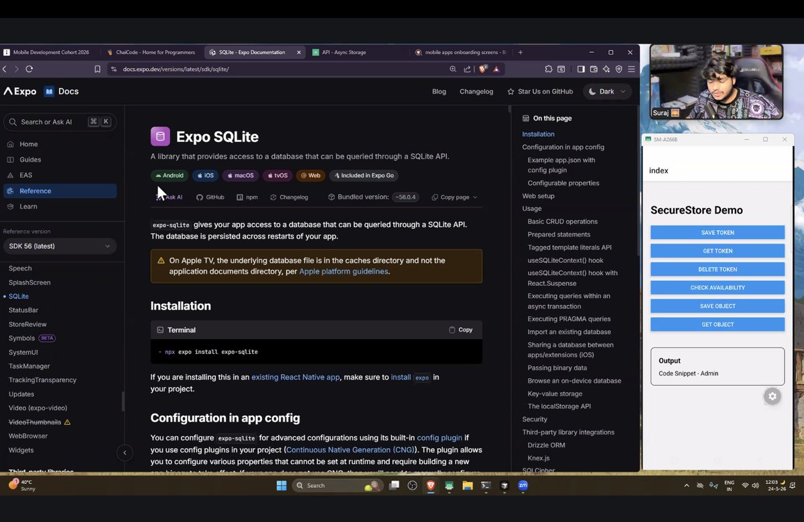Open SplashScreen in sidebar list
The width and height of the screenshot is (804, 522).
click(29, 282)
